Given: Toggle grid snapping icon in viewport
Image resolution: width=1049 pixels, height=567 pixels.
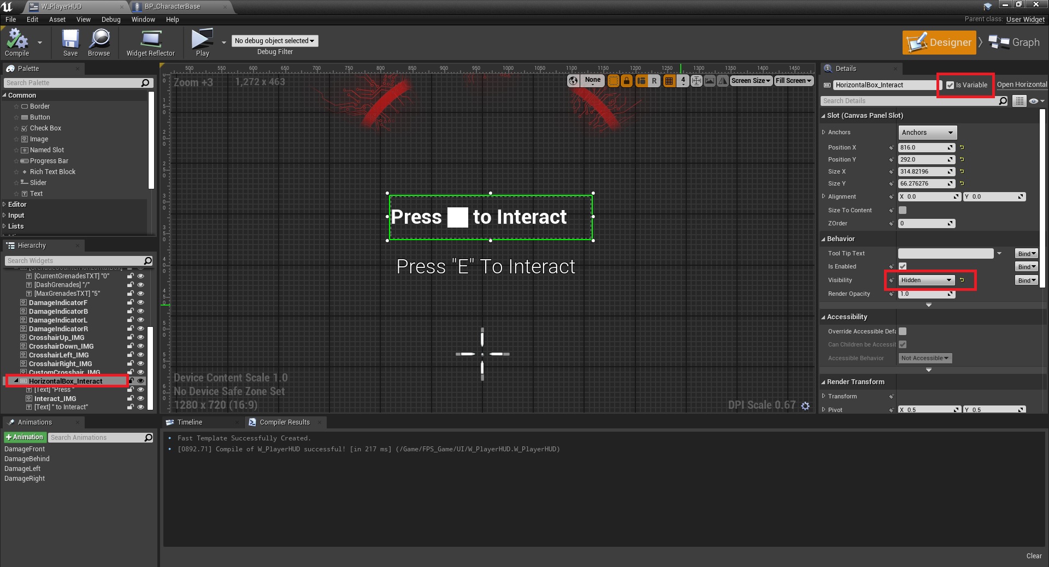Looking at the screenshot, I should [x=669, y=81].
